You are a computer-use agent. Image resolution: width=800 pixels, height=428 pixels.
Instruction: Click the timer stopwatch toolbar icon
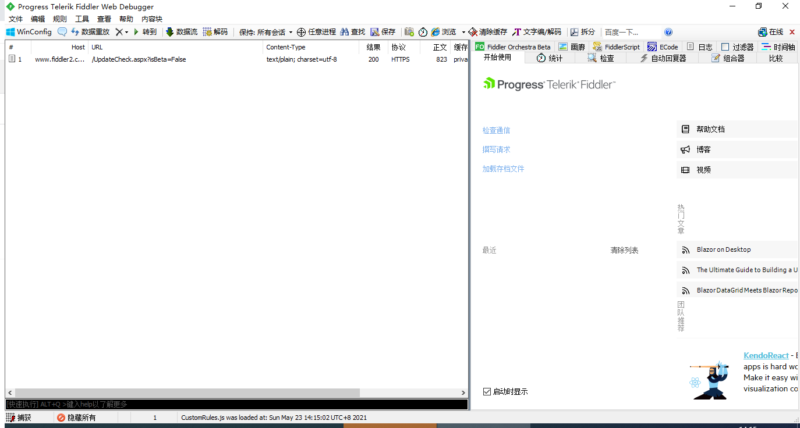point(423,32)
